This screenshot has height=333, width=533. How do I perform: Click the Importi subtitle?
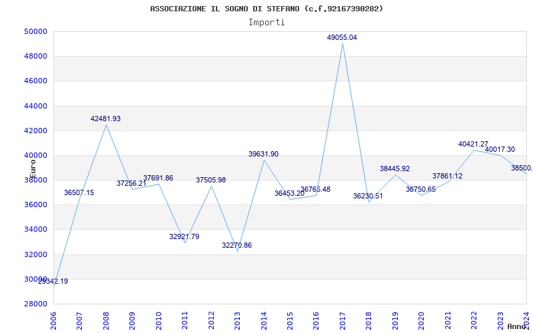(x=266, y=23)
